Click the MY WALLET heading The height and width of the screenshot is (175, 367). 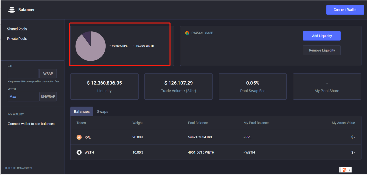point(16,114)
